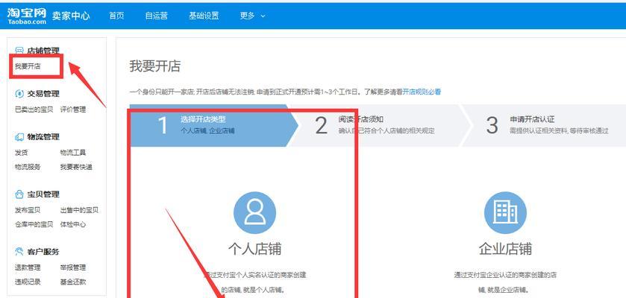Image resolution: width=626 pixels, height=298 pixels.
Task: Open the 体验中心 sidebar link
Action: [x=73, y=224]
